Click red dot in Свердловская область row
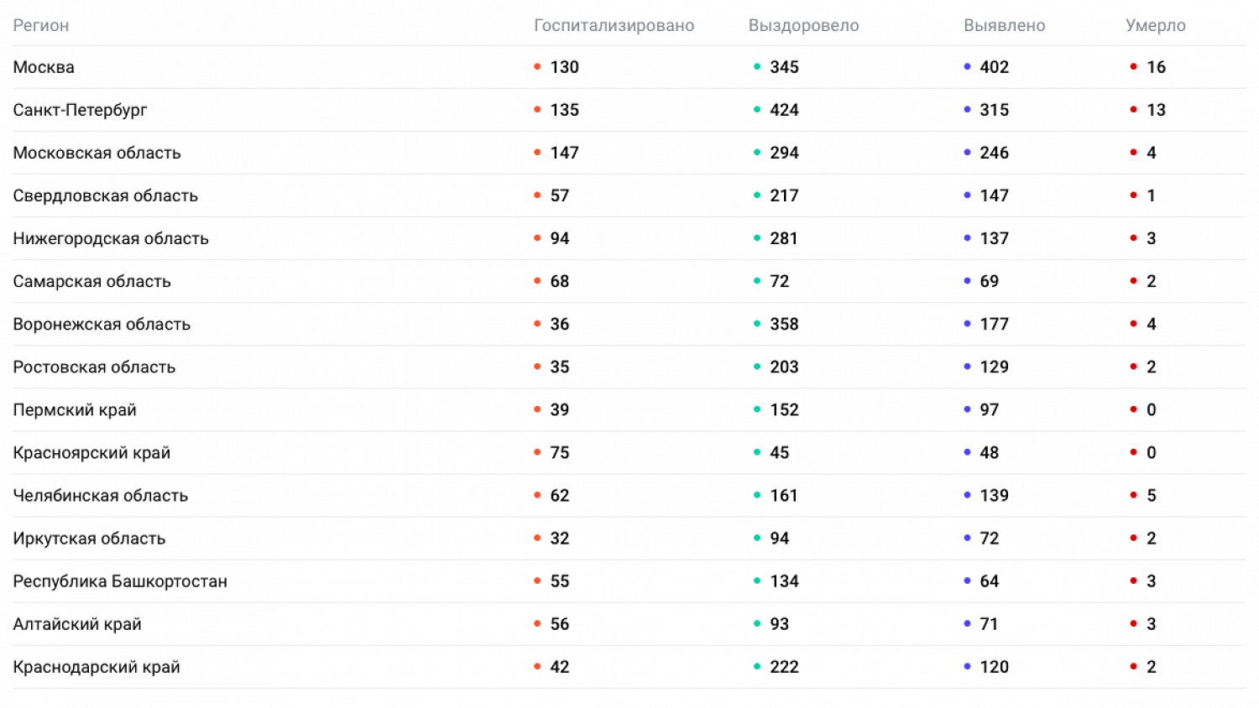Screen dimensions: 1259x708 (x=1134, y=195)
